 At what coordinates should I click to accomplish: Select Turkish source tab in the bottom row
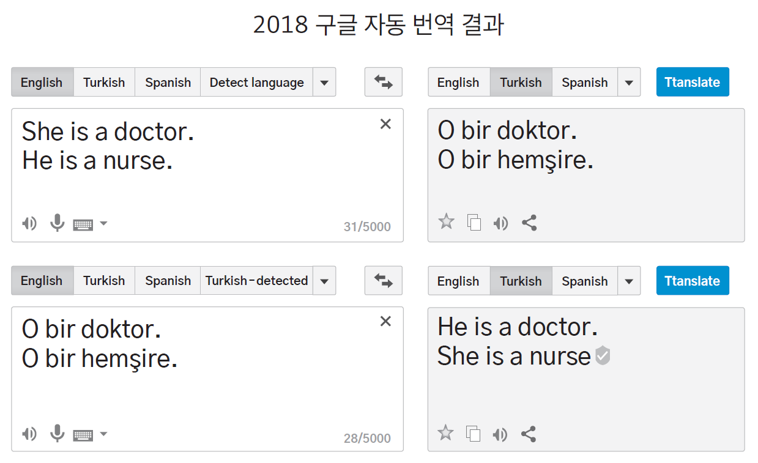tap(104, 280)
